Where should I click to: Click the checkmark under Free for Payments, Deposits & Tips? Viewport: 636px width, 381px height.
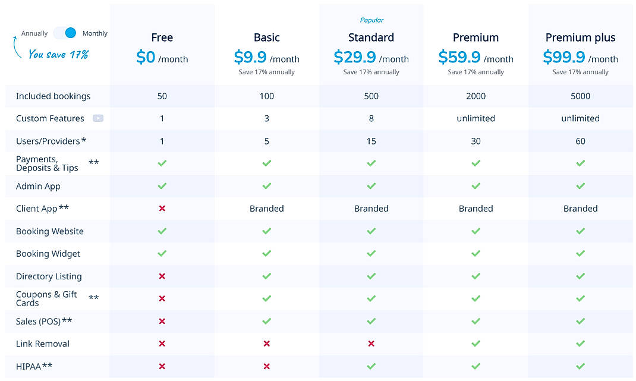click(162, 163)
